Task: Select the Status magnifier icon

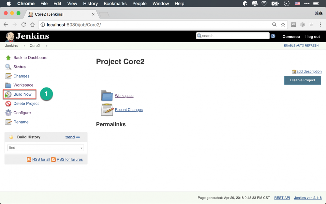Action: coord(8,67)
